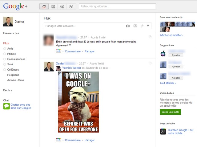Open Xavier's avatar on the 20:37 post
197x147 pixels.
[x=49, y=67]
